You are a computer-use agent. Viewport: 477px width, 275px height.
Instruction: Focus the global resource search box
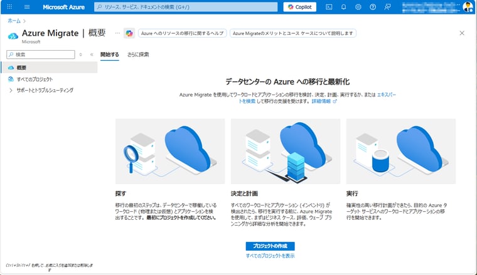[x=186, y=7]
